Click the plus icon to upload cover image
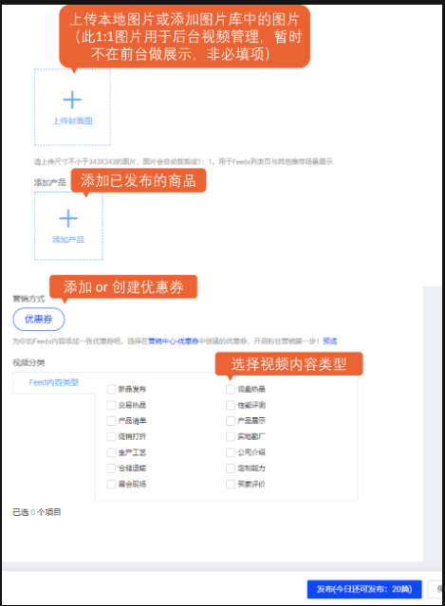The image size is (445, 606). [72, 100]
